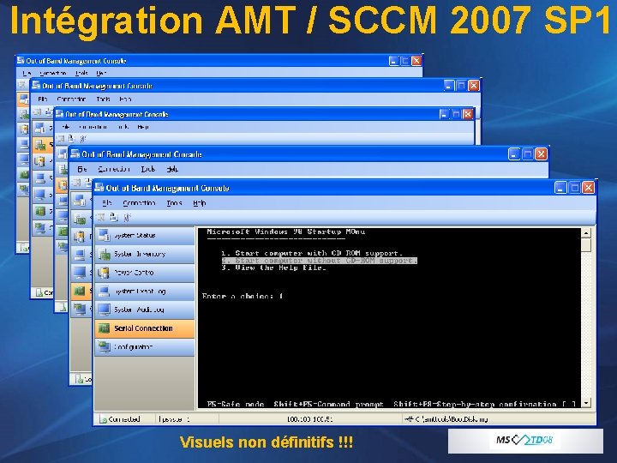
Task: Click the 'View the Help file' terminal line
Action: (274, 268)
